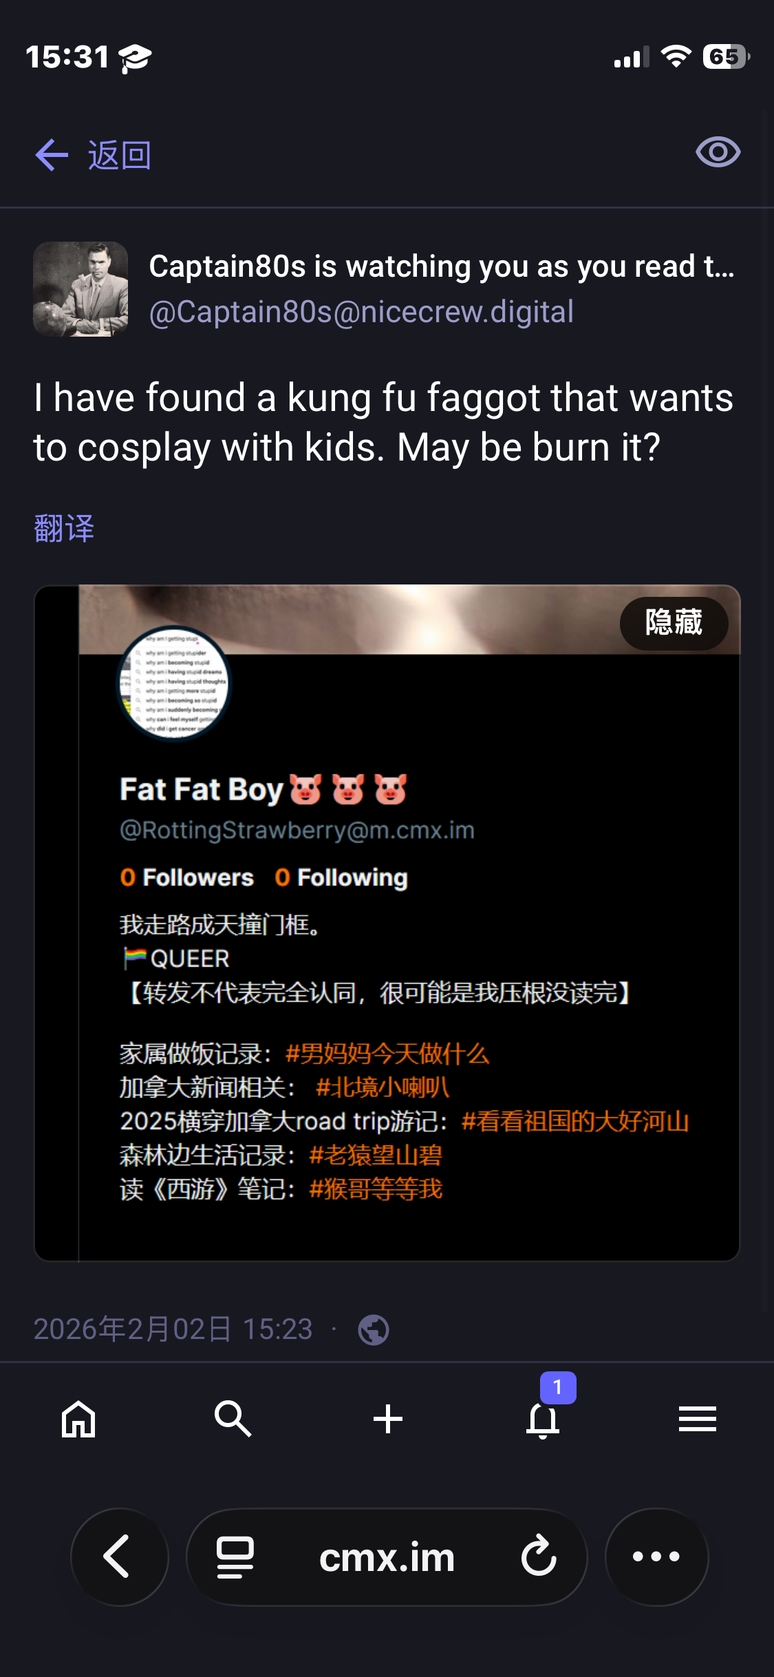This screenshot has height=1677, width=774.
Task: Open the browser page reader icon
Action: 235,1557
